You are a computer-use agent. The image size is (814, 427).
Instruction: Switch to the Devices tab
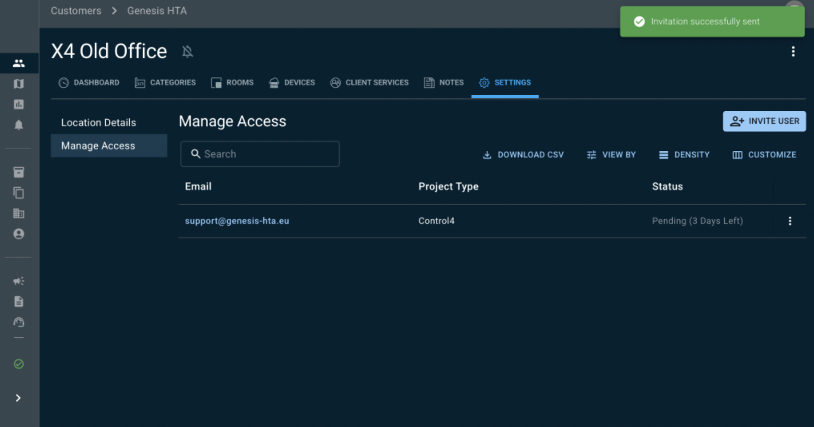pos(292,83)
